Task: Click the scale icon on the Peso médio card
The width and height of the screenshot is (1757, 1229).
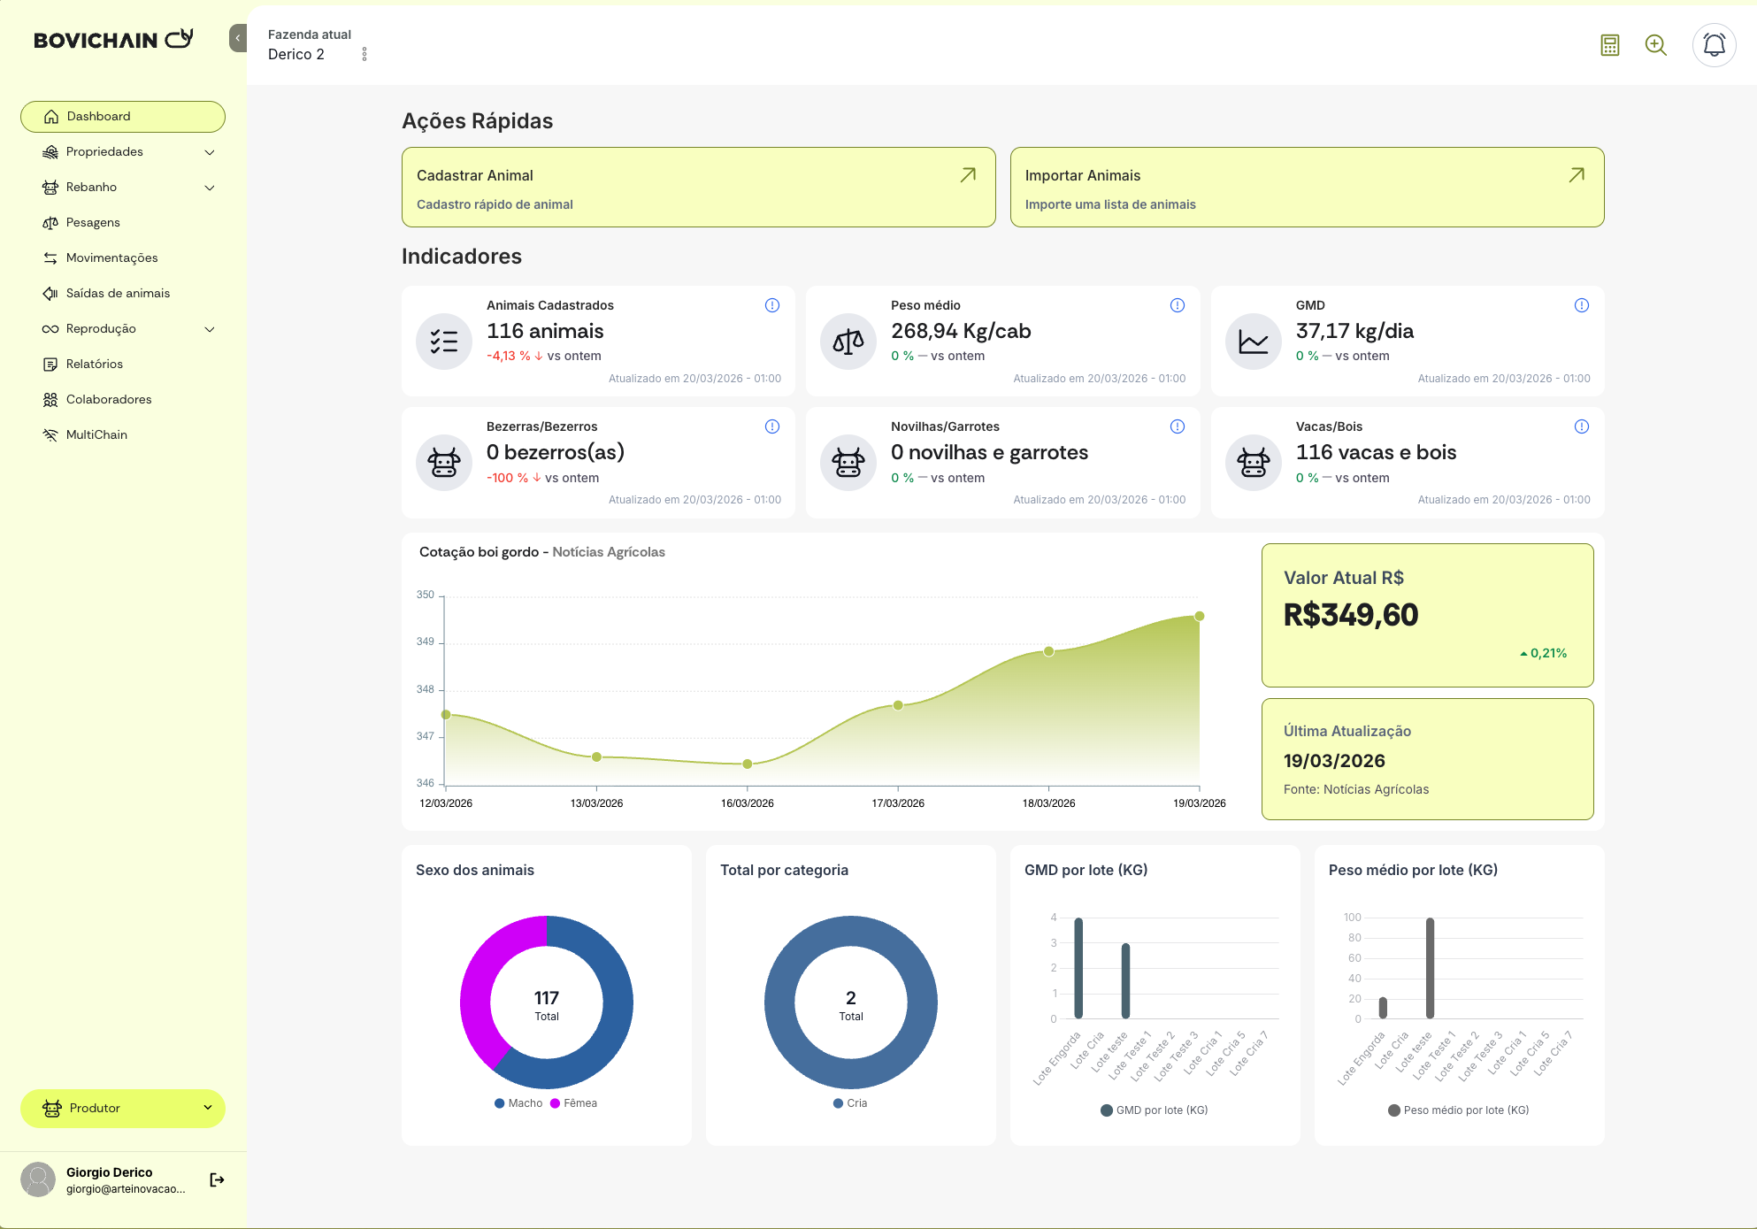Action: pyautogui.click(x=848, y=342)
